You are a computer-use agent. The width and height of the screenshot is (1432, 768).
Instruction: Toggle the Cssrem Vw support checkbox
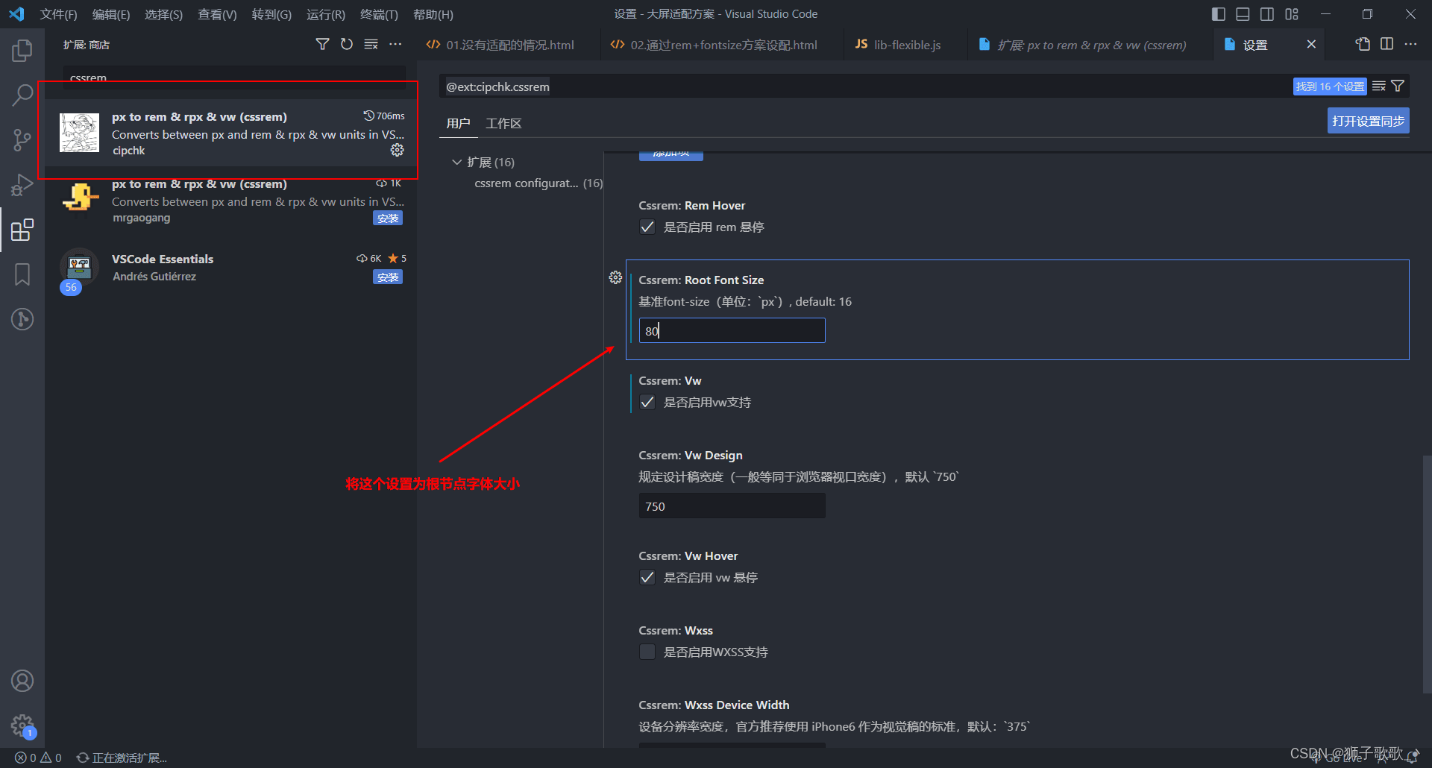647,402
